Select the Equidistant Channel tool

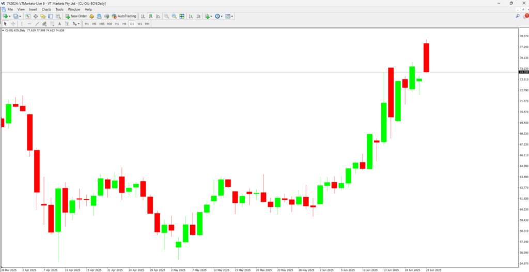(44, 24)
